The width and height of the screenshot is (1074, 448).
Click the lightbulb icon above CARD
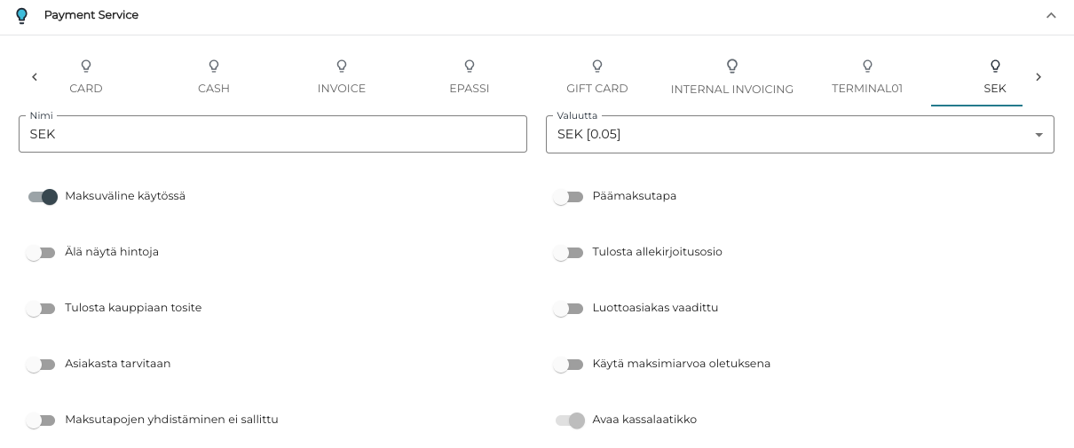pyautogui.click(x=86, y=66)
